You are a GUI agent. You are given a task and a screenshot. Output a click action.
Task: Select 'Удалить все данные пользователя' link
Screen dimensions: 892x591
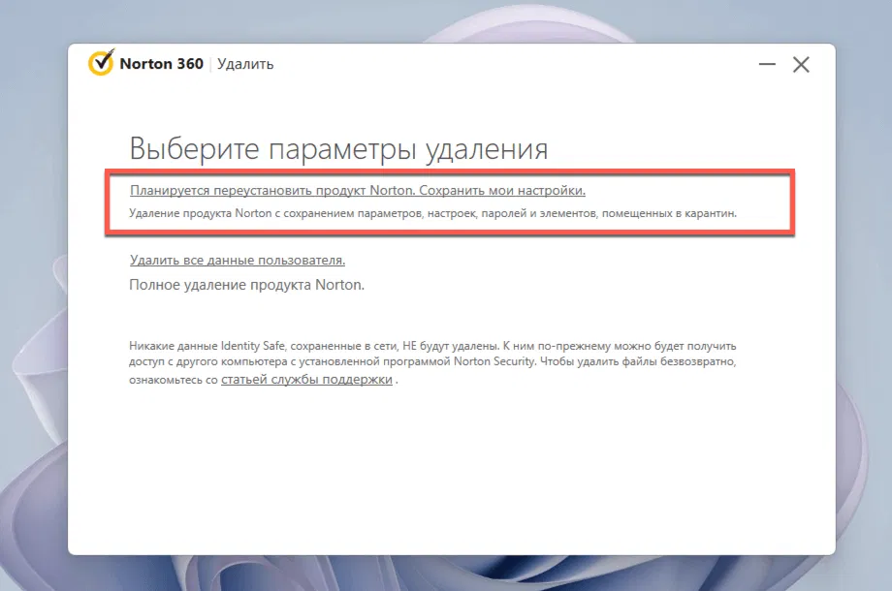click(238, 261)
